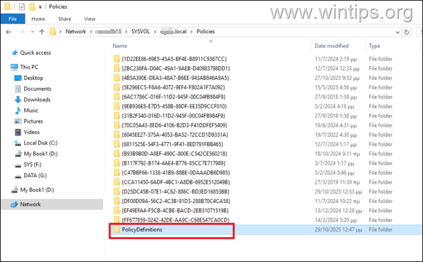Select This PC in navigation pane
Viewport: 423px width, 262px height.
click(x=29, y=67)
